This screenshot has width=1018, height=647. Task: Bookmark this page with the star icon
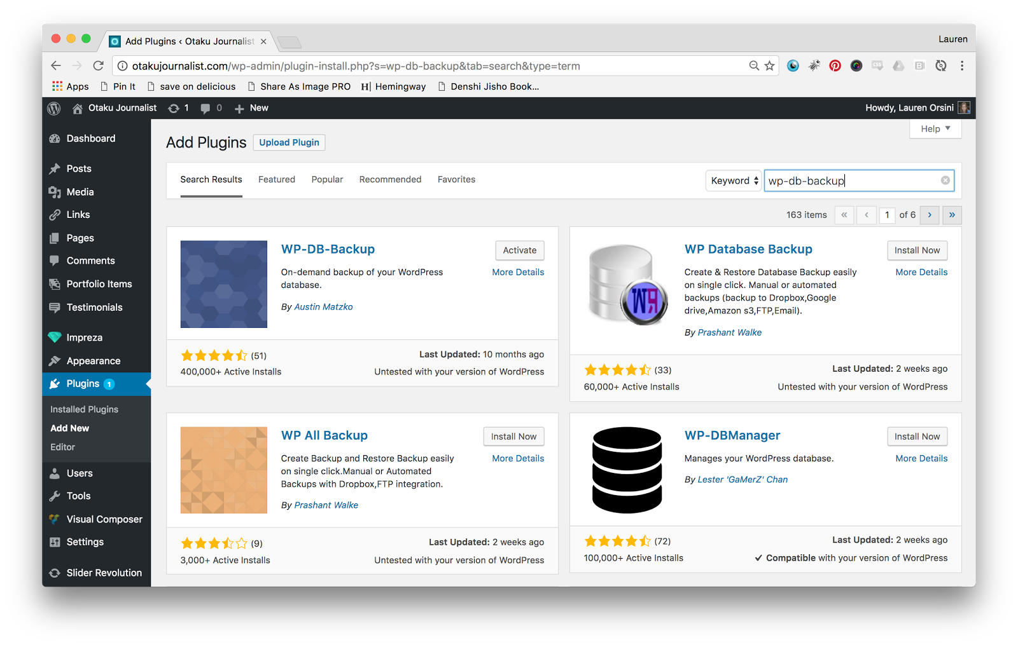[770, 65]
